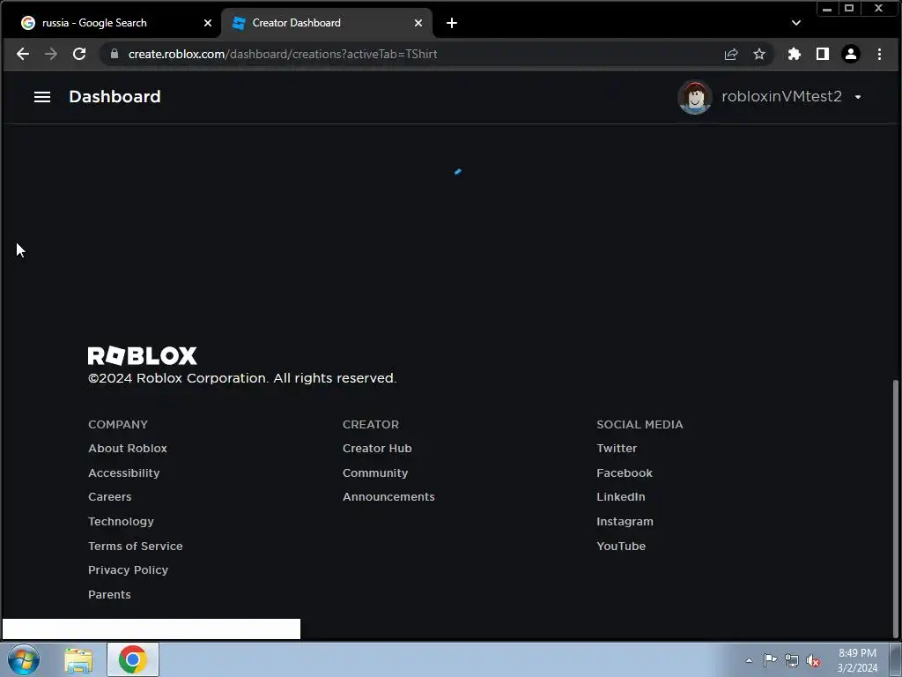
Task: Click the Dashboard heading
Action: pyautogui.click(x=115, y=97)
